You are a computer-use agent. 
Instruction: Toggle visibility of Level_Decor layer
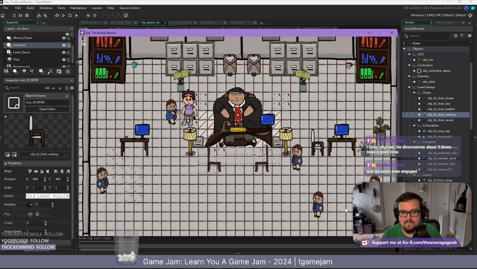click(64, 52)
